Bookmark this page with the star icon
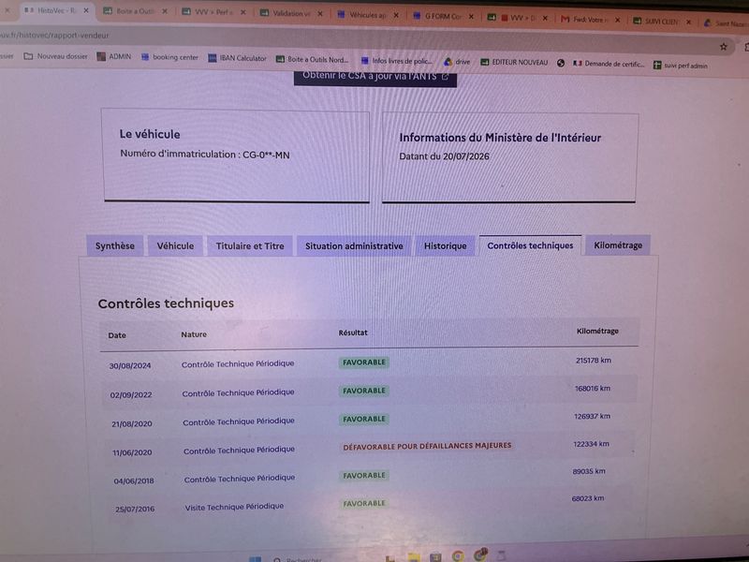749x562 pixels. pyautogui.click(x=724, y=47)
